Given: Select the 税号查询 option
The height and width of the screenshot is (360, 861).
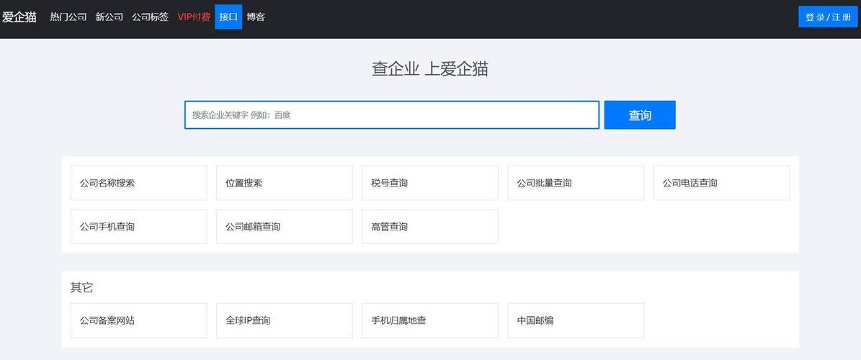Looking at the screenshot, I should coord(429,183).
